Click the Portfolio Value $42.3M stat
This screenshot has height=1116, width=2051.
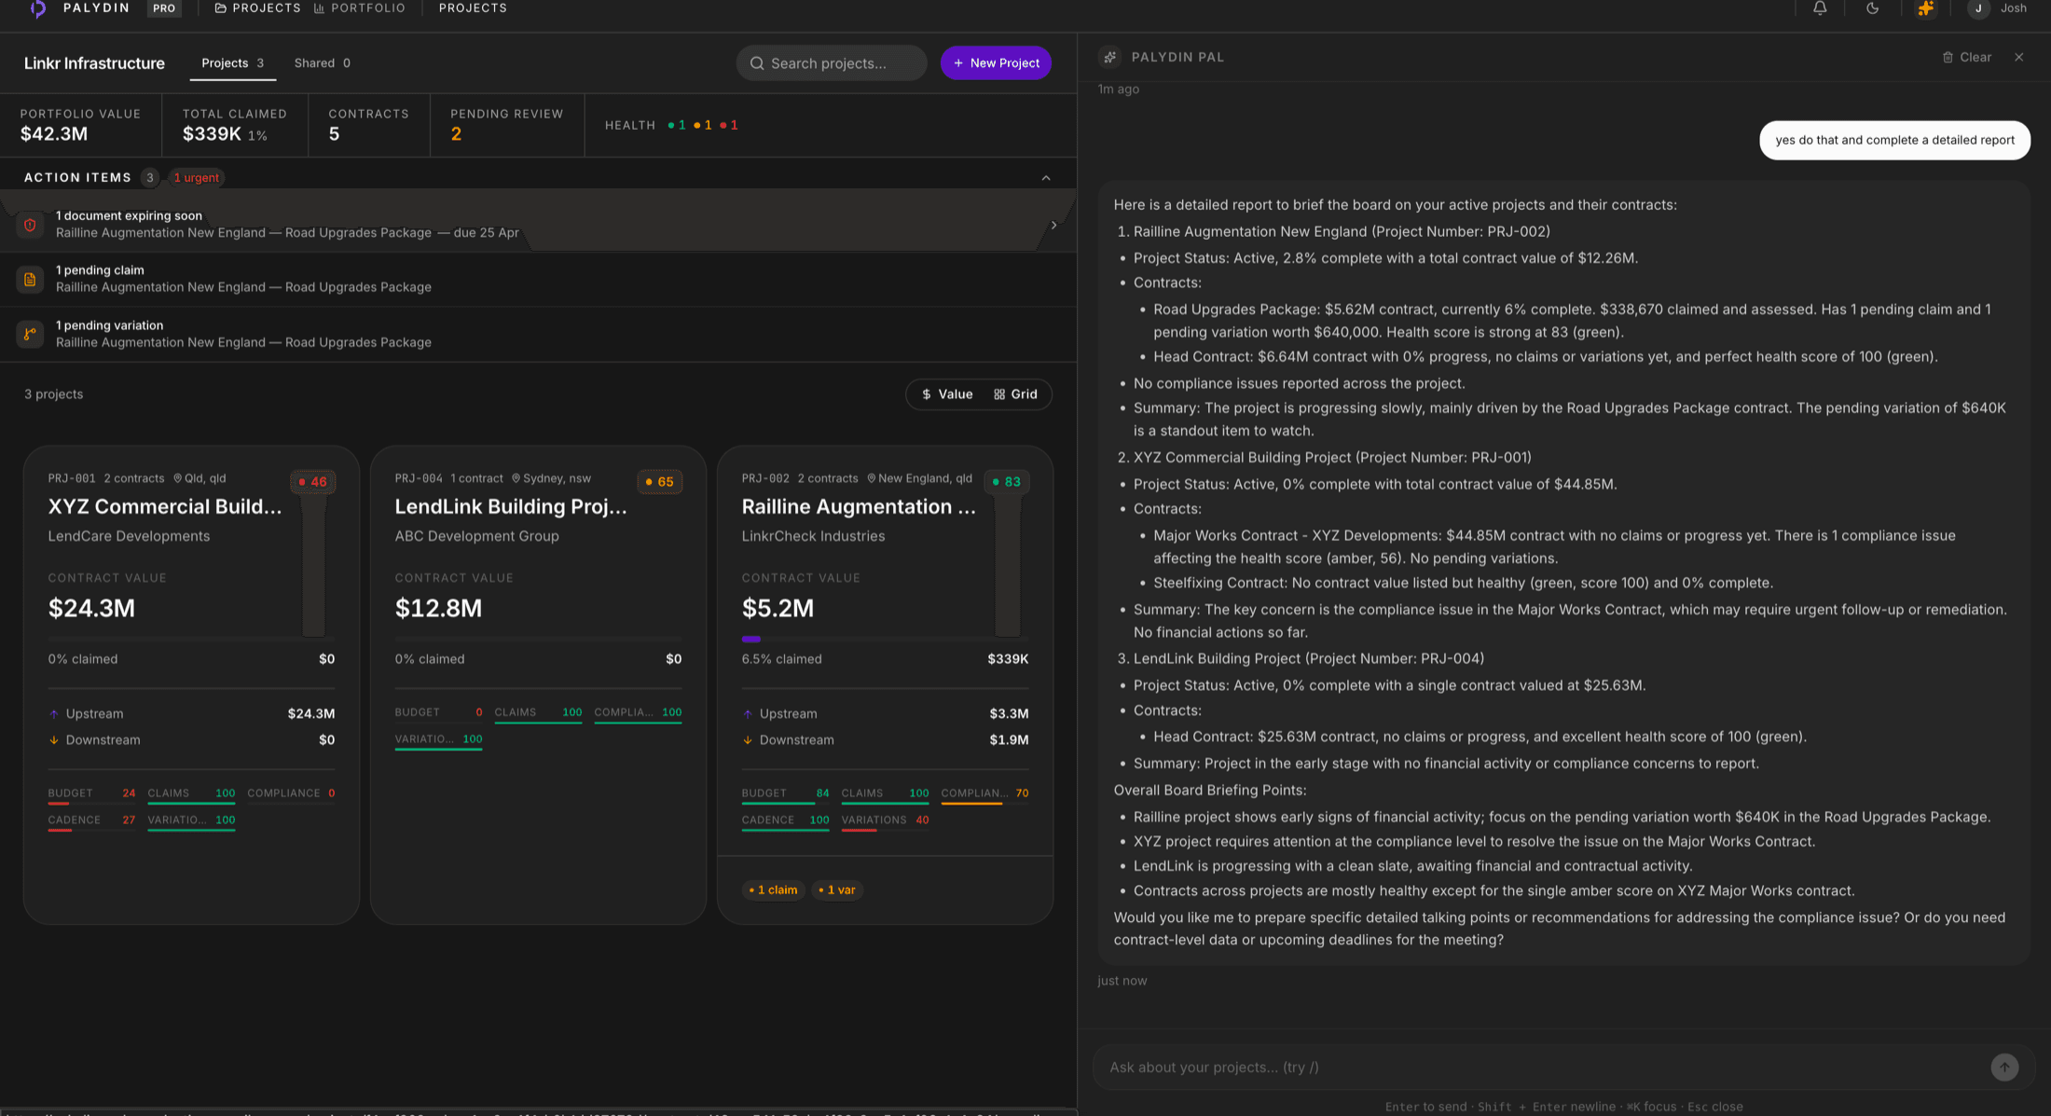[x=80, y=125]
